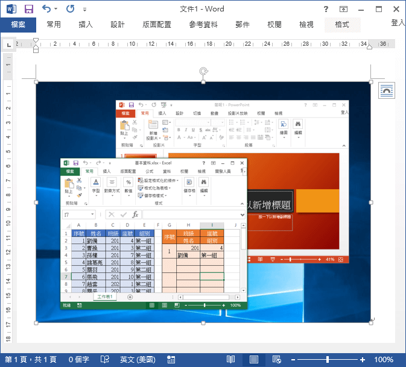Click the zoom slider handle in Word status bar
Image resolution: width=406 pixels, height=367 pixels.
point(328,360)
